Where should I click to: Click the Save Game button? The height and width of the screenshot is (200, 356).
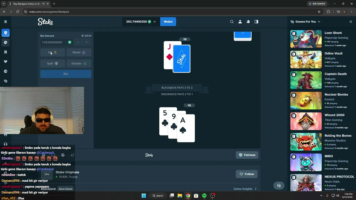click(x=66, y=189)
